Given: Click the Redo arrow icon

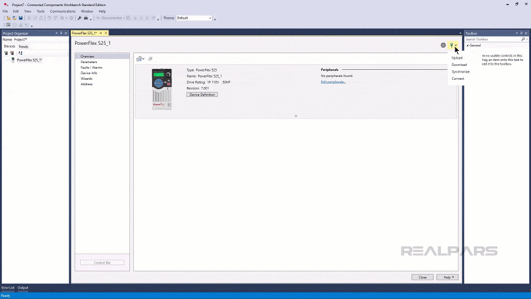Looking at the screenshot, I should coord(55,18).
